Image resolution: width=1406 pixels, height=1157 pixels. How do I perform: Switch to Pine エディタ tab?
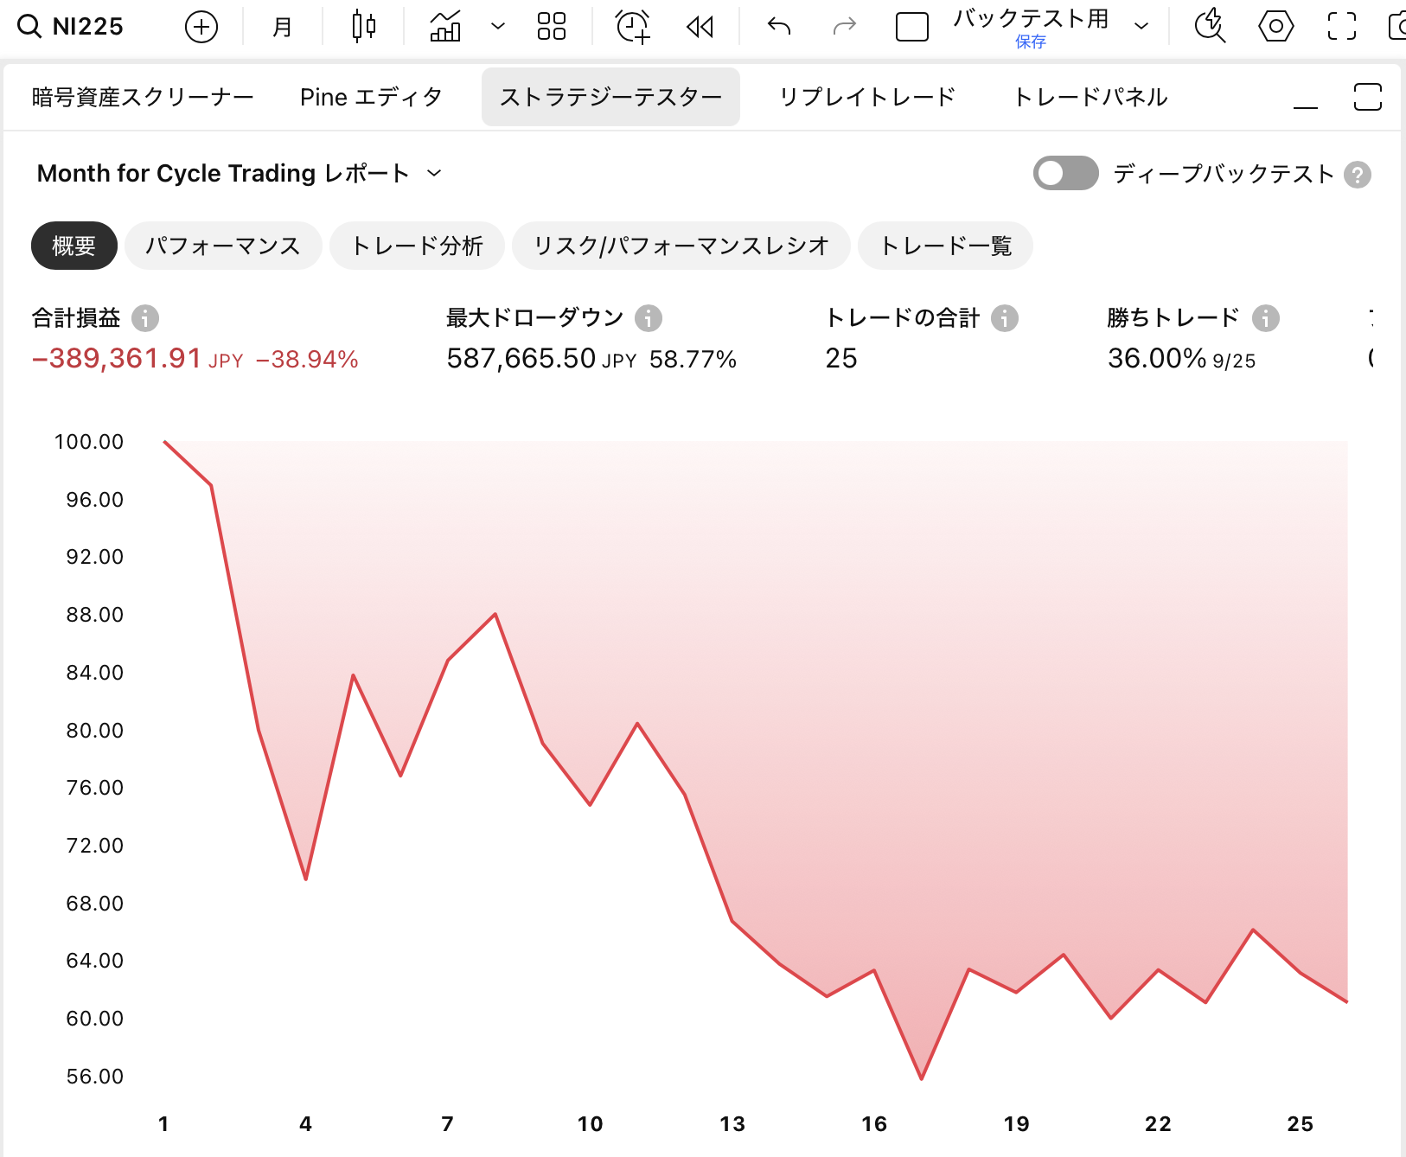pos(371,97)
